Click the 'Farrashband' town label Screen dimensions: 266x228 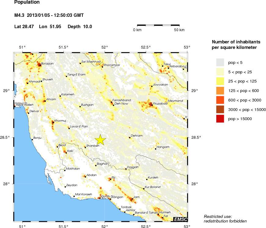coord(122,100)
